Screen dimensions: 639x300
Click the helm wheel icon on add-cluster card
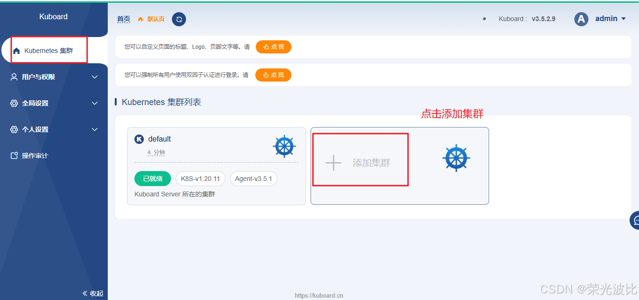456,158
